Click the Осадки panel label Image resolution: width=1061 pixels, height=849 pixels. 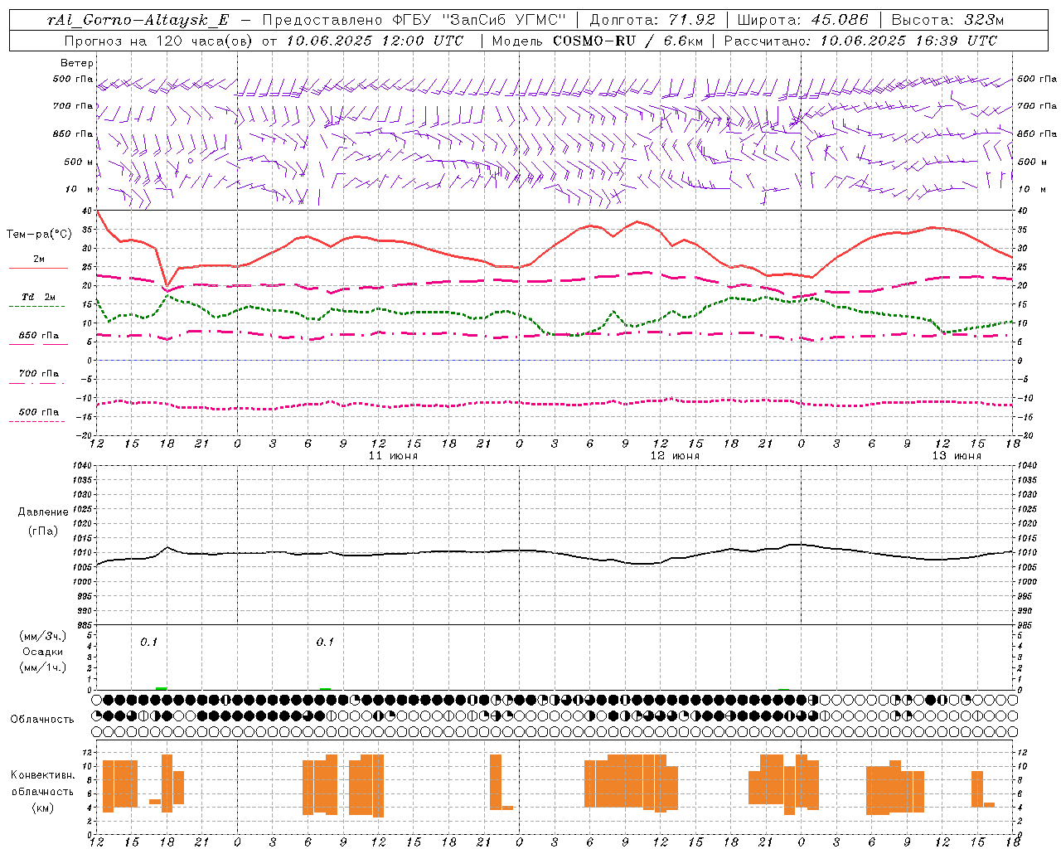point(43,652)
